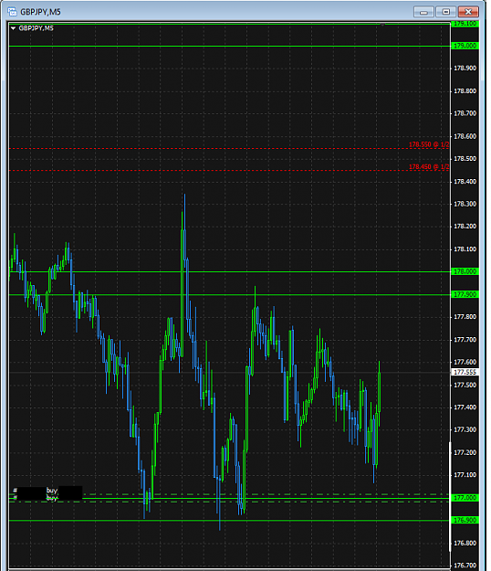The height and width of the screenshot is (571, 491).
Task: Click the 176.700 price axis value
Action: pos(465,566)
